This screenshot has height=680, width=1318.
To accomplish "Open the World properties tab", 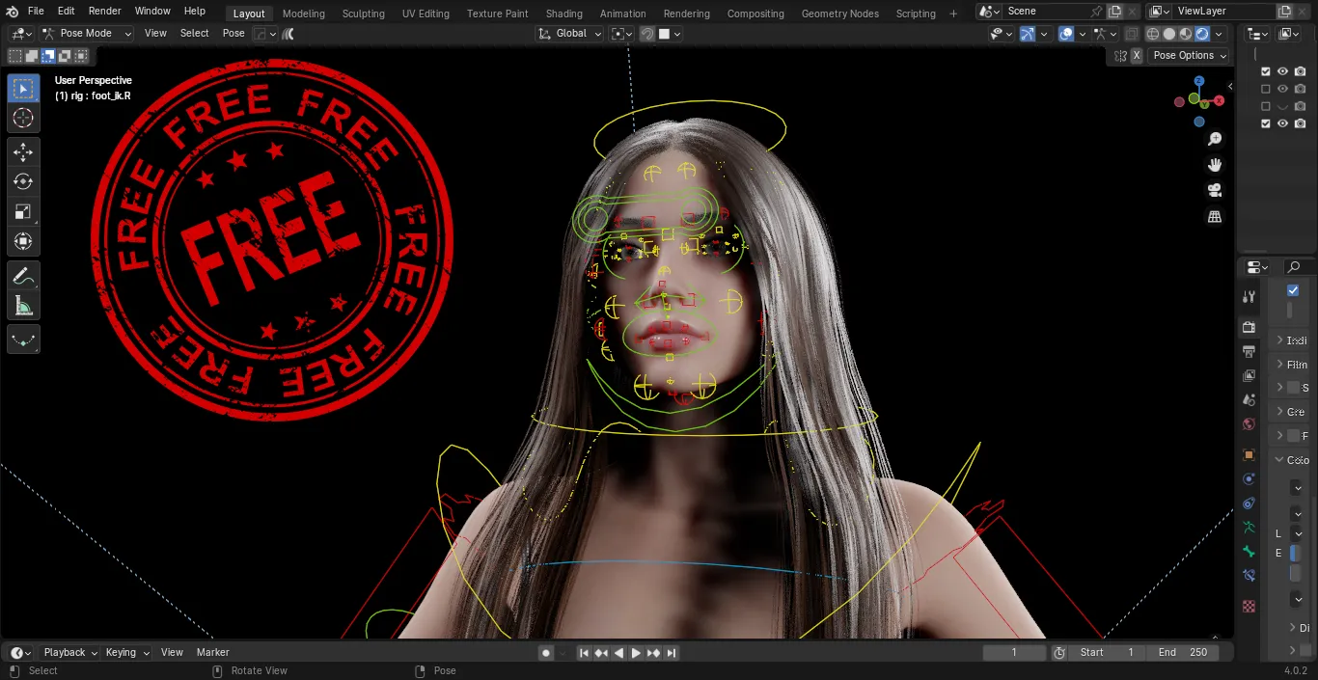I will click(1249, 424).
